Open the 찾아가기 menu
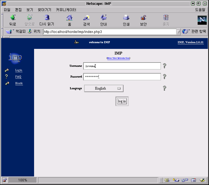 44,10
